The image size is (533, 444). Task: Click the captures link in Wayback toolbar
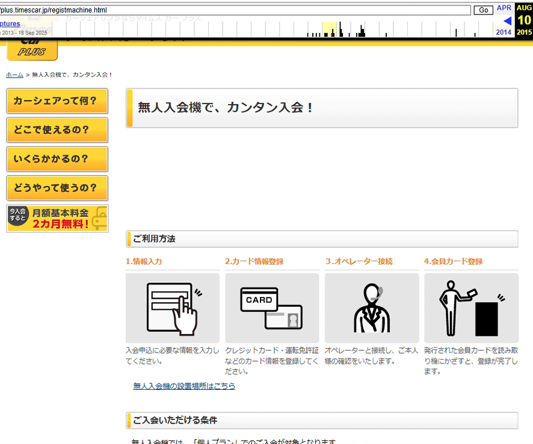click(10, 24)
